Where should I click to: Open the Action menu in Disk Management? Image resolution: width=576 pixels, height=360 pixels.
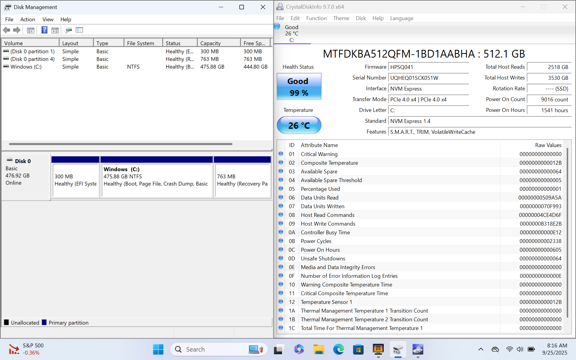28,19
